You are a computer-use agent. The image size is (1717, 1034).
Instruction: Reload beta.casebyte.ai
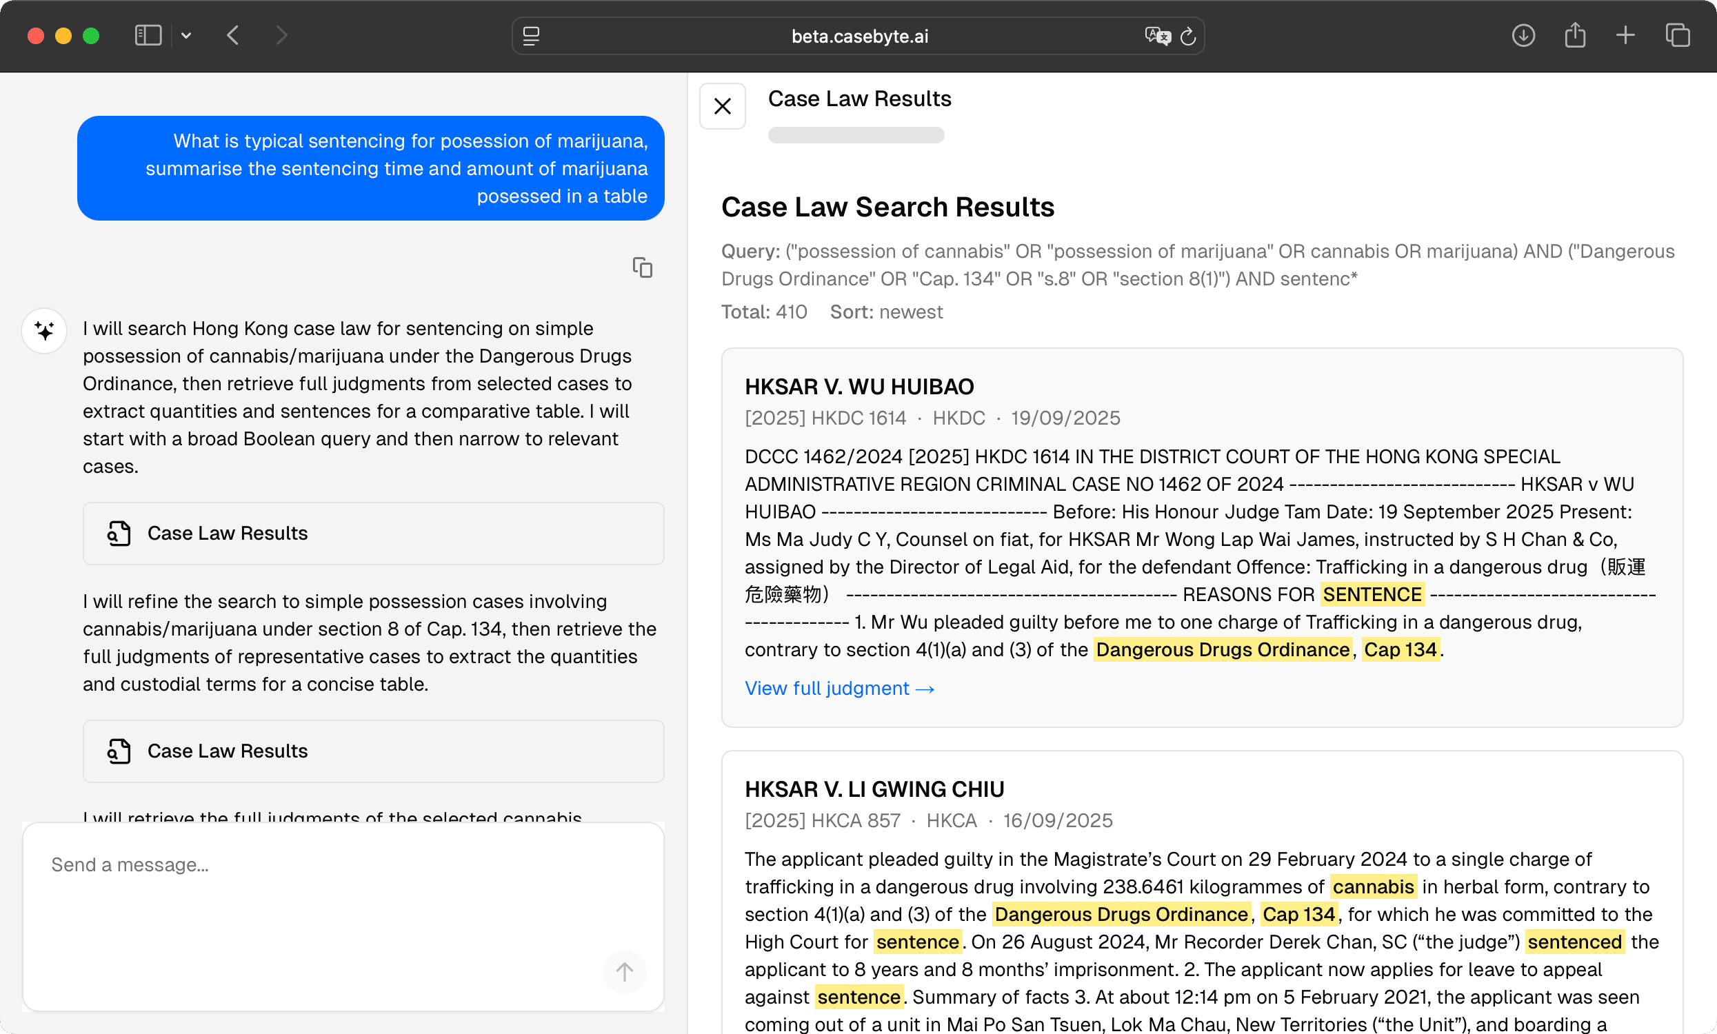click(x=1188, y=37)
